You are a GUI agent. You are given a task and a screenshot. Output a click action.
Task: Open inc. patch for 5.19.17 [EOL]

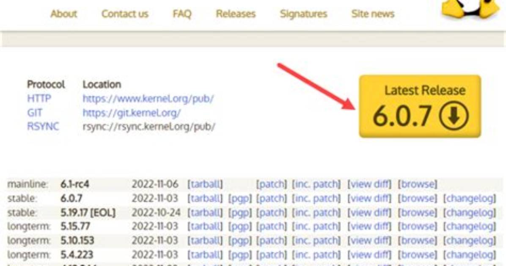[316, 212]
